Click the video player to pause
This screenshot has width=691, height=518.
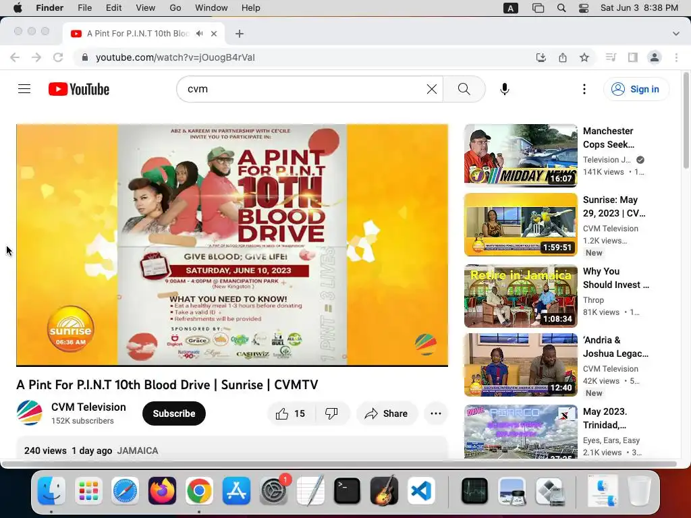[x=232, y=245]
